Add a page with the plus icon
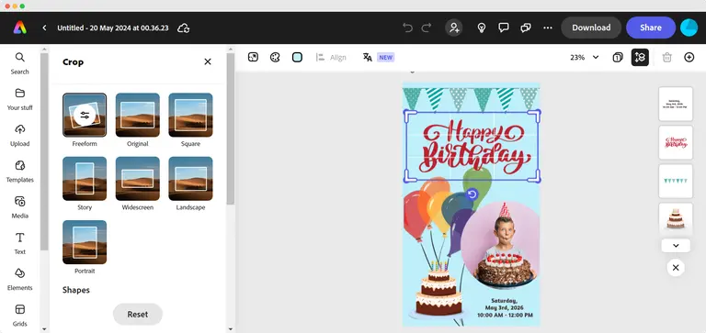 pos(689,57)
